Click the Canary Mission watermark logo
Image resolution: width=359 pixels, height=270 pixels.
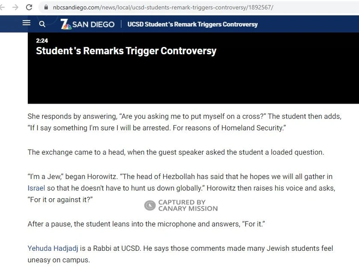point(149,205)
